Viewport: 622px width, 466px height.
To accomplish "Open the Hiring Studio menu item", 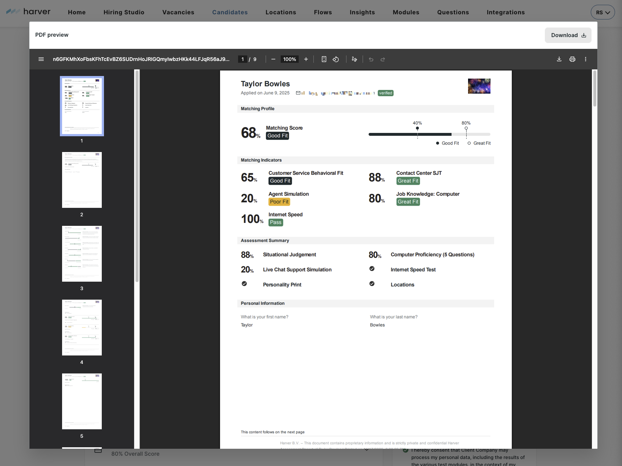I will click(124, 12).
